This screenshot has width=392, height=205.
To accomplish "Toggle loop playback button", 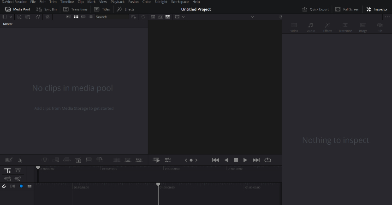I will pos(267,160).
